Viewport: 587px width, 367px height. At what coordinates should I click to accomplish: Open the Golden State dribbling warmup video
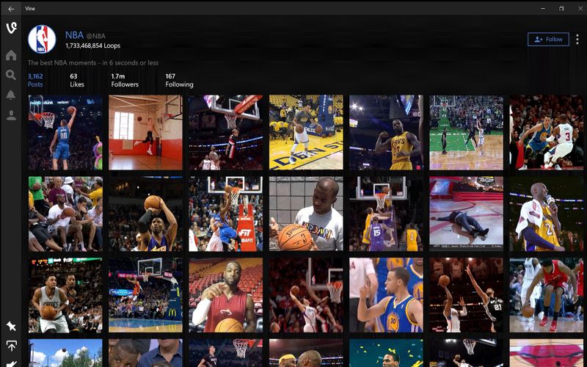(x=306, y=133)
